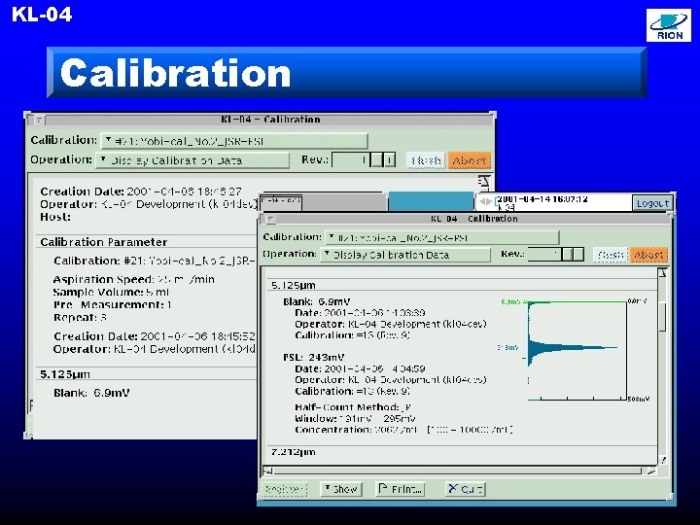Click the Repeat line in back window
This screenshot has width=700, height=525.
[80, 317]
